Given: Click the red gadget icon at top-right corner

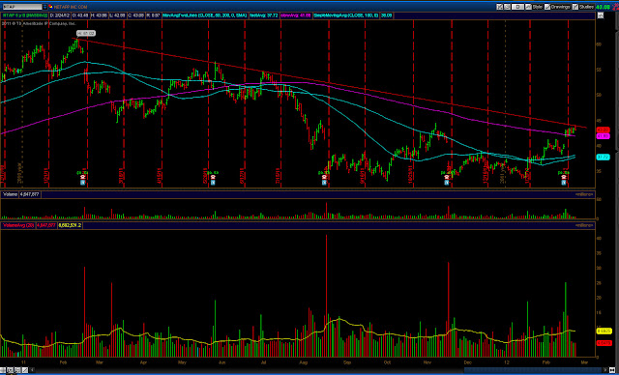Looking at the screenshot, I should tap(614, 7).
